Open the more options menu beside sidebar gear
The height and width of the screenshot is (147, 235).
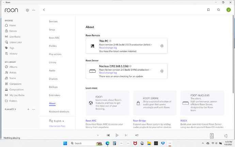coord(34,10)
